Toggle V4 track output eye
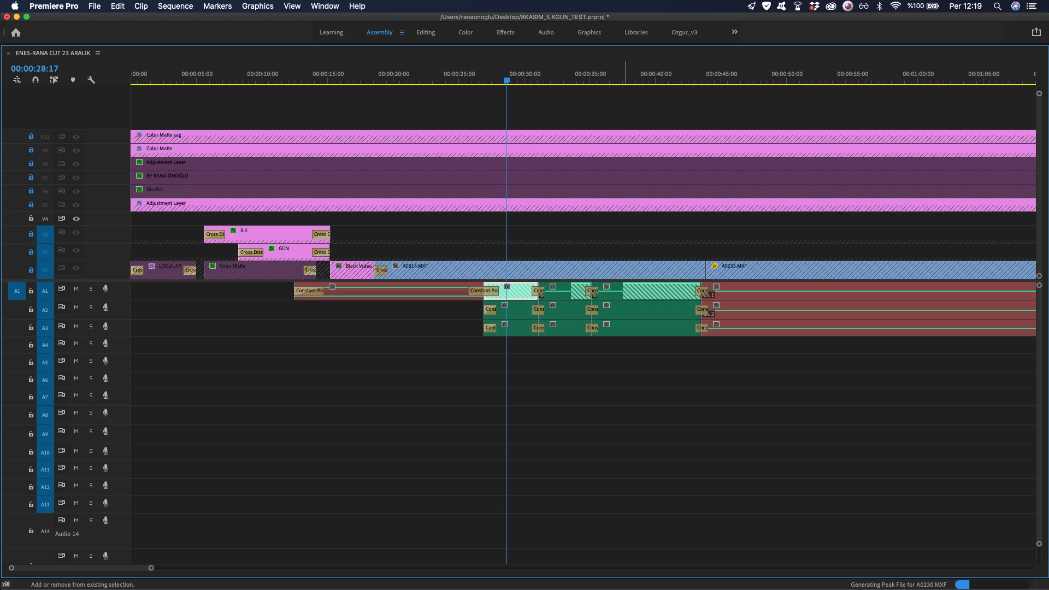Screen dimensions: 1049x590 (x=76, y=219)
